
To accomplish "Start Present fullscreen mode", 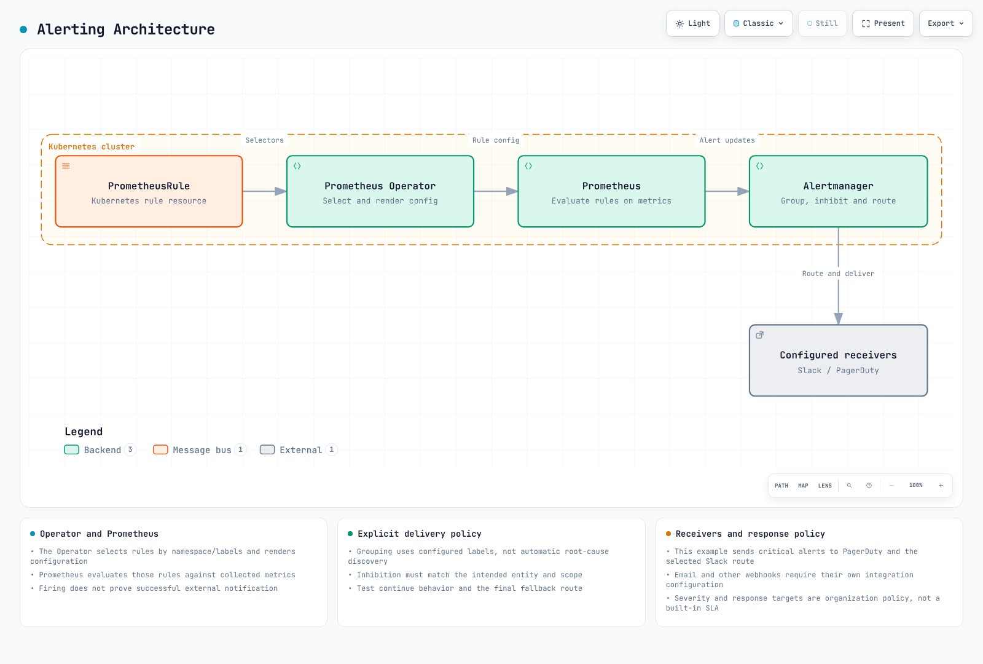I will (x=883, y=23).
